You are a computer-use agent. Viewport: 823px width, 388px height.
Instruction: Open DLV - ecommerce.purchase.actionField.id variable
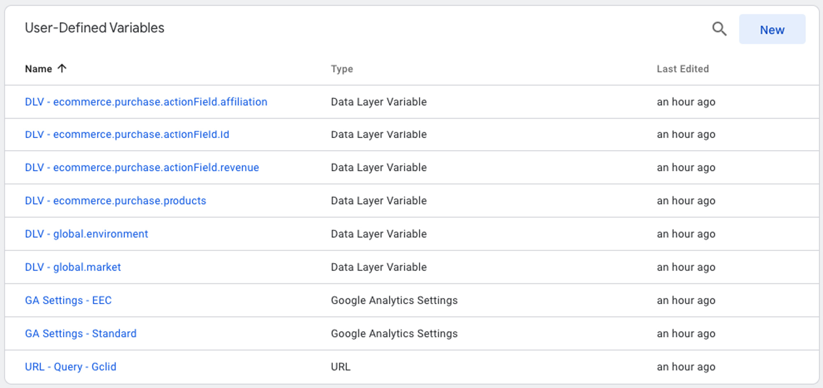coord(127,134)
